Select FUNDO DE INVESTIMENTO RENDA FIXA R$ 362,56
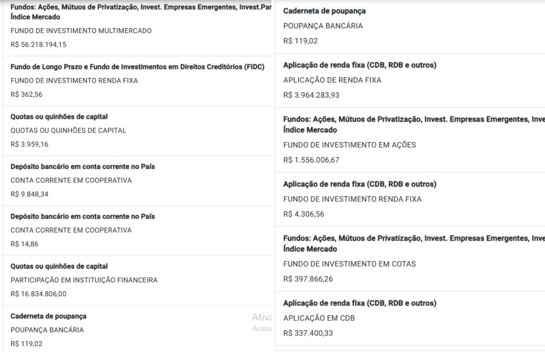This screenshot has width=545, height=363. click(74, 81)
